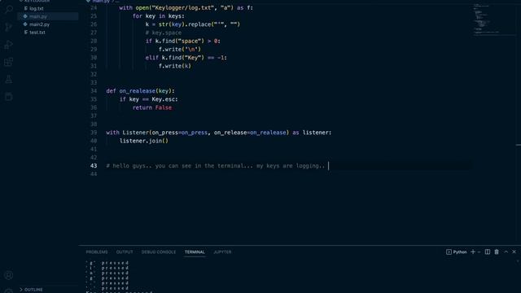
Task: Click the f.write('\n') line
Action: [179, 49]
